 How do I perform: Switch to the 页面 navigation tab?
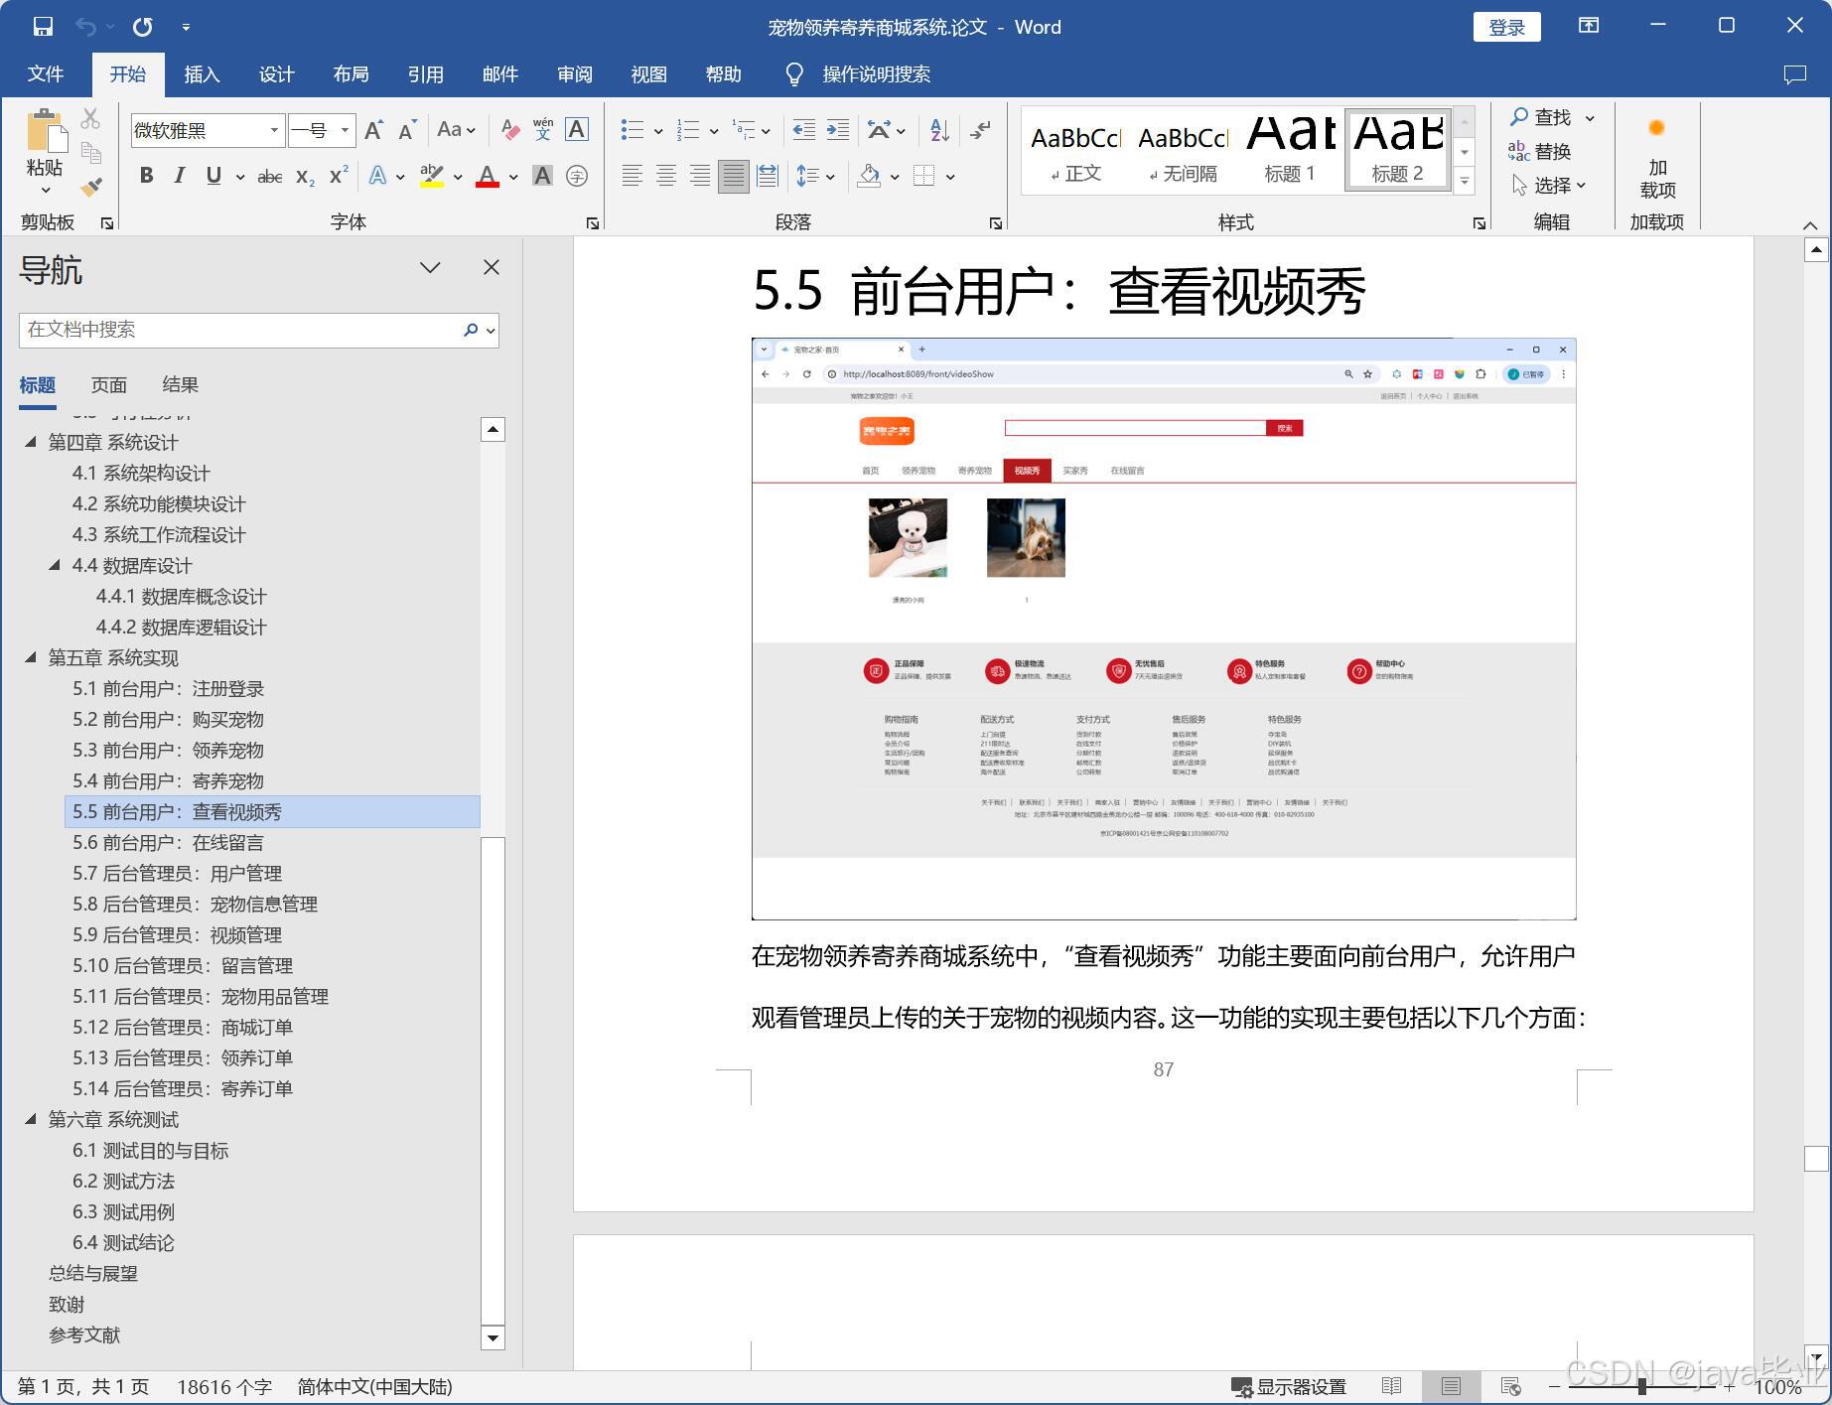click(x=109, y=385)
